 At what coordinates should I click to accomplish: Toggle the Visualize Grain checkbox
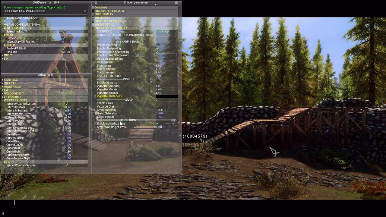point(157,107)
